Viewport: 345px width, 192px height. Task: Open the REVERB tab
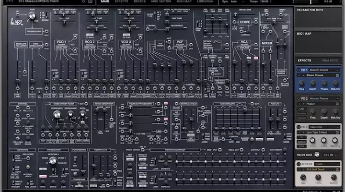[x=140, y=1]
